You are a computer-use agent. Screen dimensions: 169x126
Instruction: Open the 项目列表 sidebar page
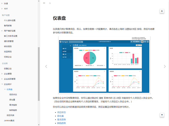tap(10, 115)
